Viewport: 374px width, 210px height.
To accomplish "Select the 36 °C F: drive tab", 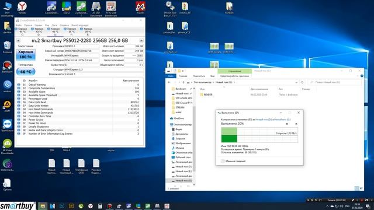I will click(x=71, y=32).
